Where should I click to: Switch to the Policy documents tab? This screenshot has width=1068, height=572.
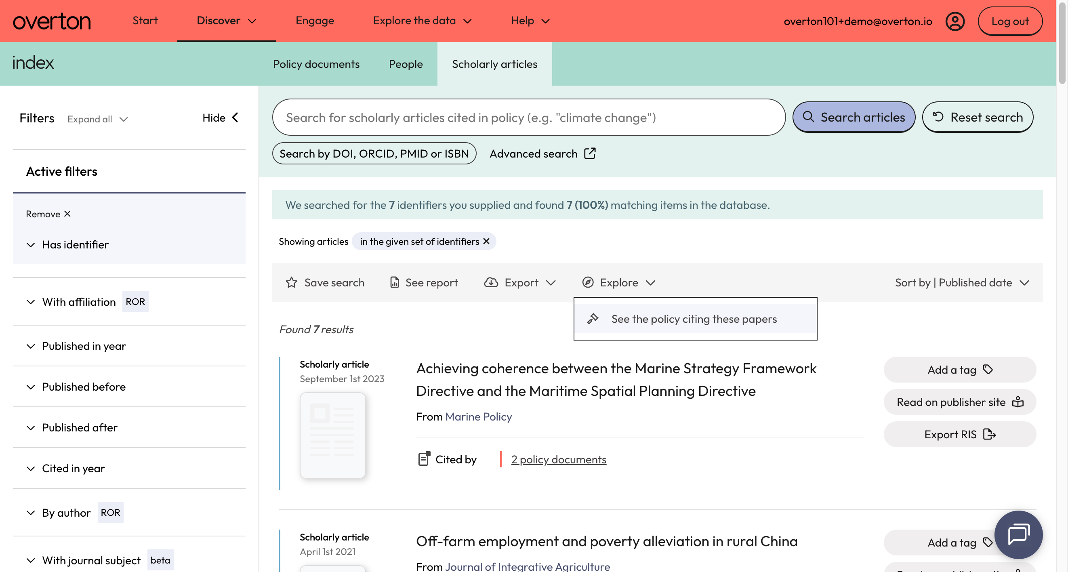[316, 64]
